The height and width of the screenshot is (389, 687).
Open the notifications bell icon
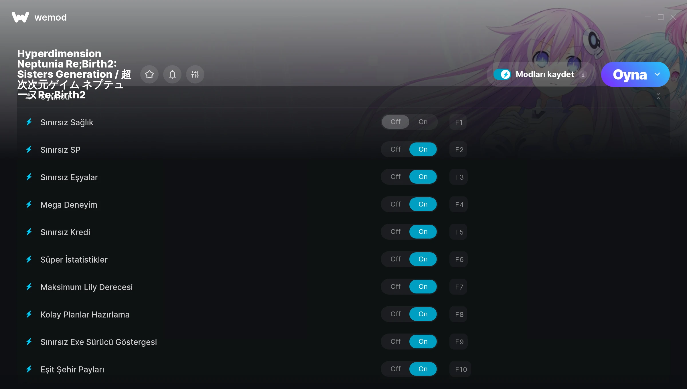click(172, 74)
